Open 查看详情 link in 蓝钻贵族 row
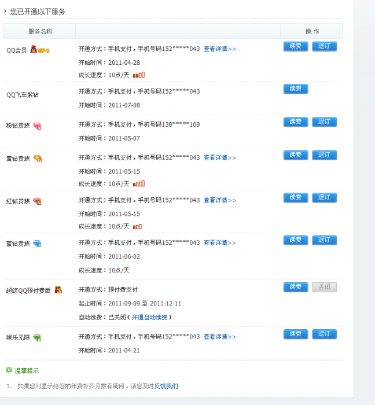The image size is (375, 405). [x=220, y=242]
